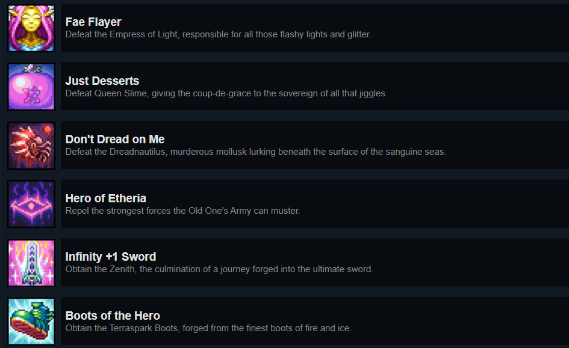Click the Fae Flayer Empress of Light icon

(31, 28)
